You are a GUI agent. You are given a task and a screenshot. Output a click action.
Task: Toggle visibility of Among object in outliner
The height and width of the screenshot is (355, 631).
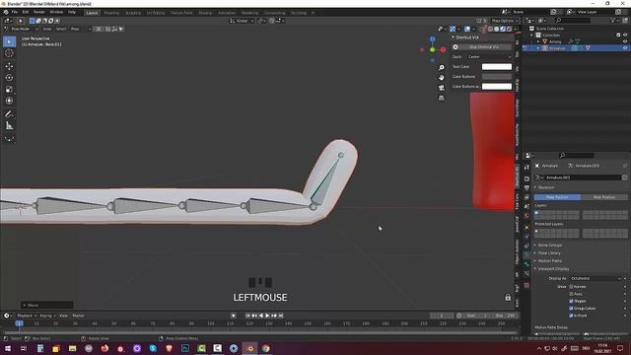coord(625,41)
